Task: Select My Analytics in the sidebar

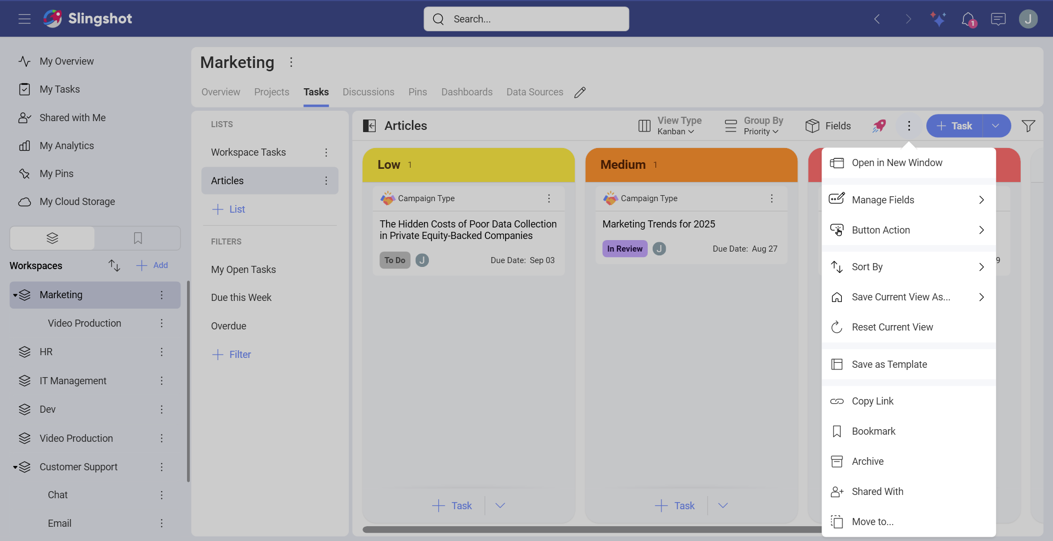Action: pos(66,145)
